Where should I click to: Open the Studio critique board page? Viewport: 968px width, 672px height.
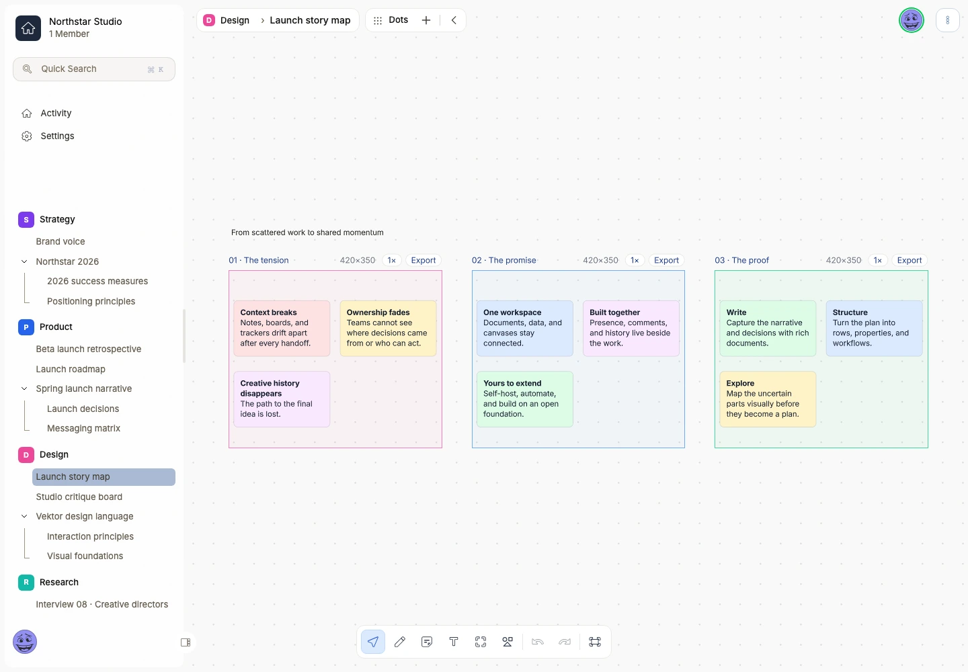click(x=79, y=497)
